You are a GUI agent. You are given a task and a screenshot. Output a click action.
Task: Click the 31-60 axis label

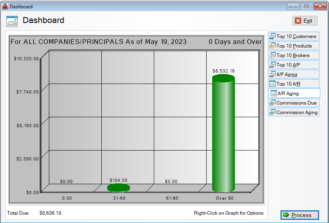pyautogui.click(x=119, y=198)
